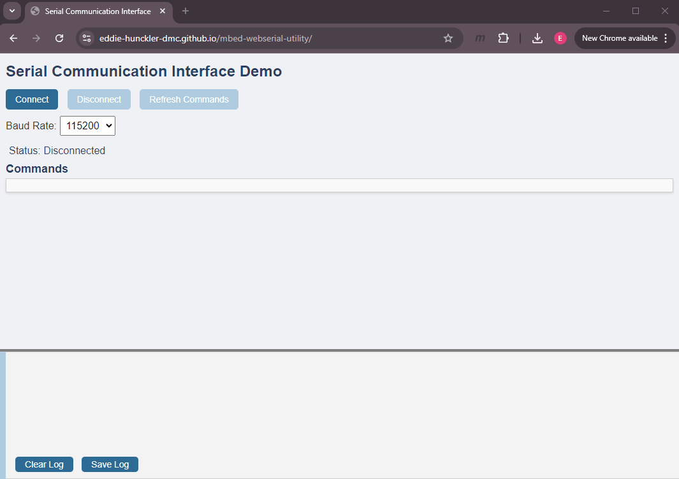The height and width of the screenshot is (479, 679).
Task: Click the 'Commands' heading
Action: click(37, 169)
